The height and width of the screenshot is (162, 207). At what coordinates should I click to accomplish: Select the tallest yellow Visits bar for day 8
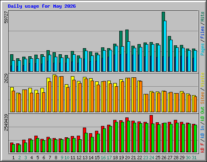tap(54, 93)
